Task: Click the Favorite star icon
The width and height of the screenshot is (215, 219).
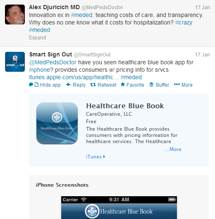Action: click(x=123, y=84)
